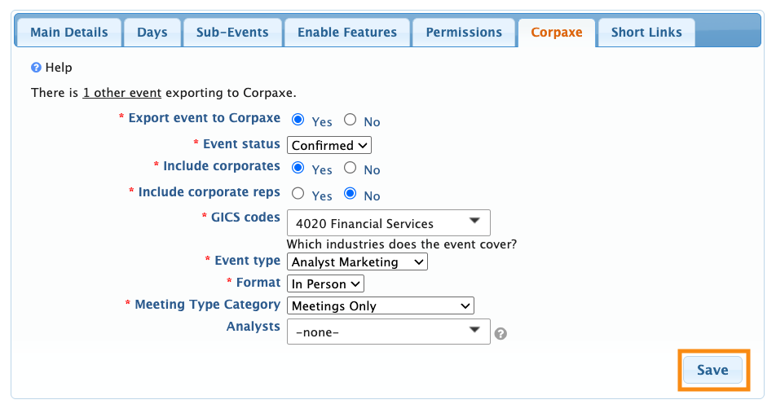
Task: Choose Yes for Include corporates
Action: pyautogui.click(x=298, y=169)
